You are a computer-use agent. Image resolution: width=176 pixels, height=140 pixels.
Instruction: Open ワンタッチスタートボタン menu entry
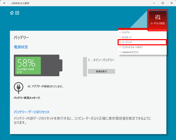[142, 47]
